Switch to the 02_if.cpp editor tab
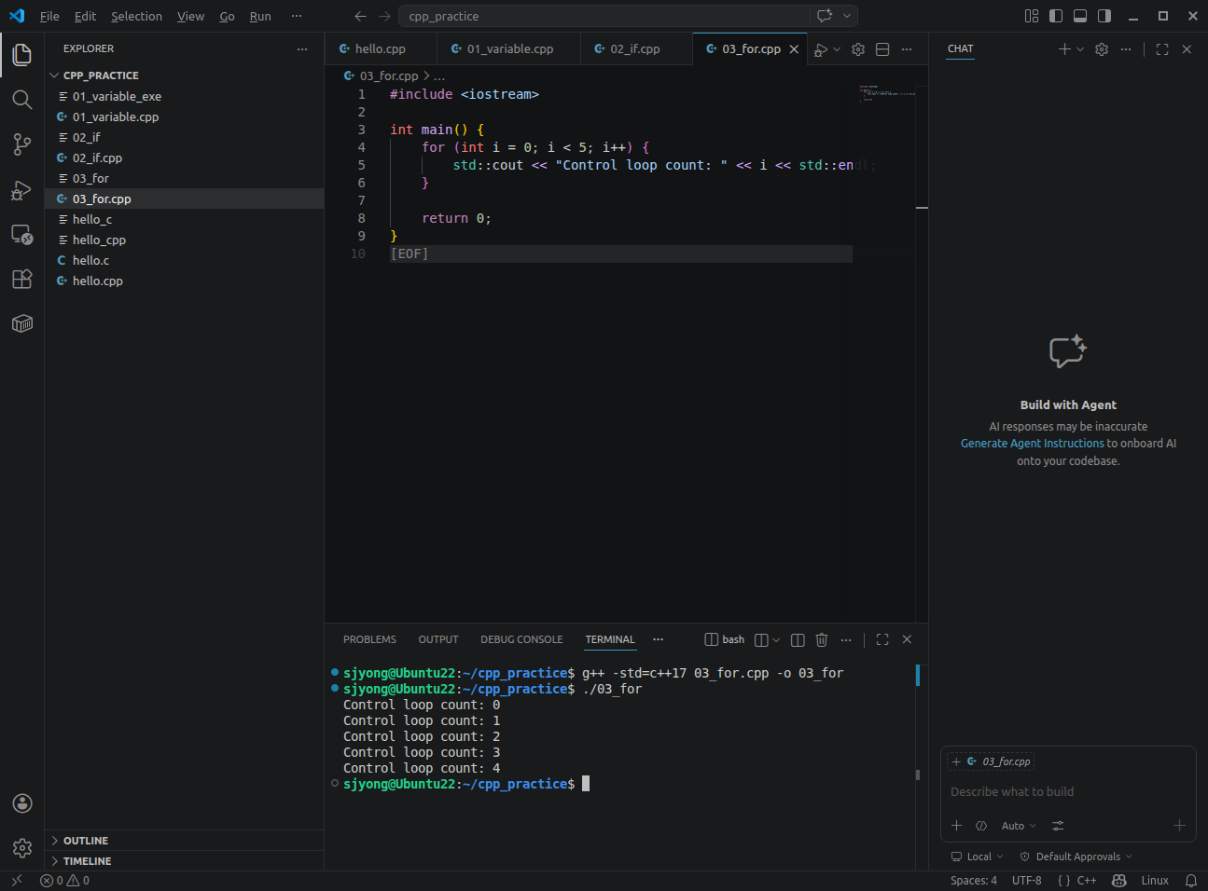 coord(634,49)
